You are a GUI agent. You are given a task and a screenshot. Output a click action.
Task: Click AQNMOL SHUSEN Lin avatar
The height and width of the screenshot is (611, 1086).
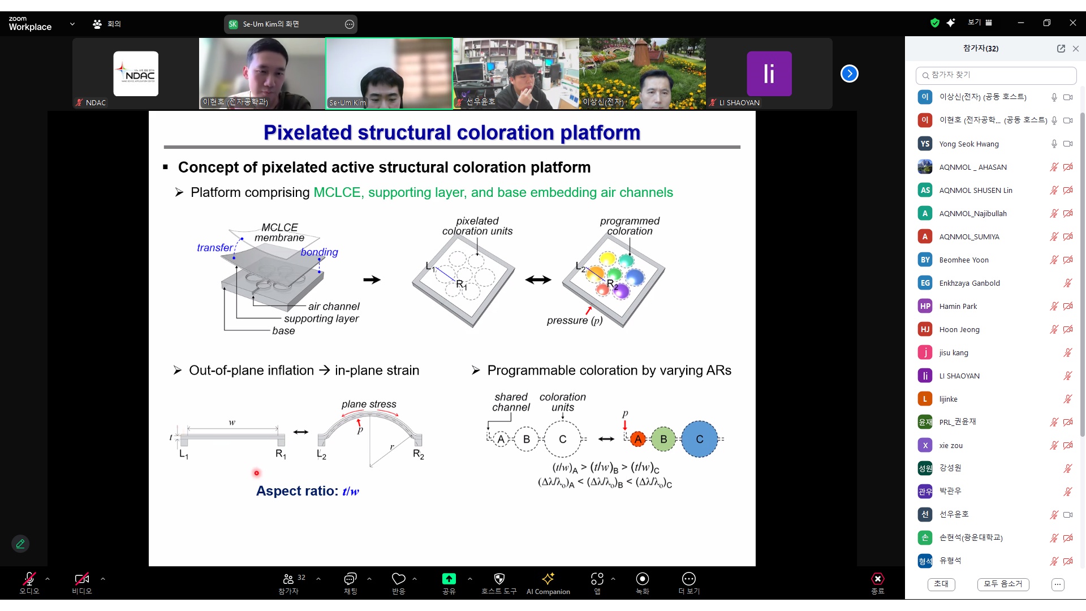tap(925, 190)
